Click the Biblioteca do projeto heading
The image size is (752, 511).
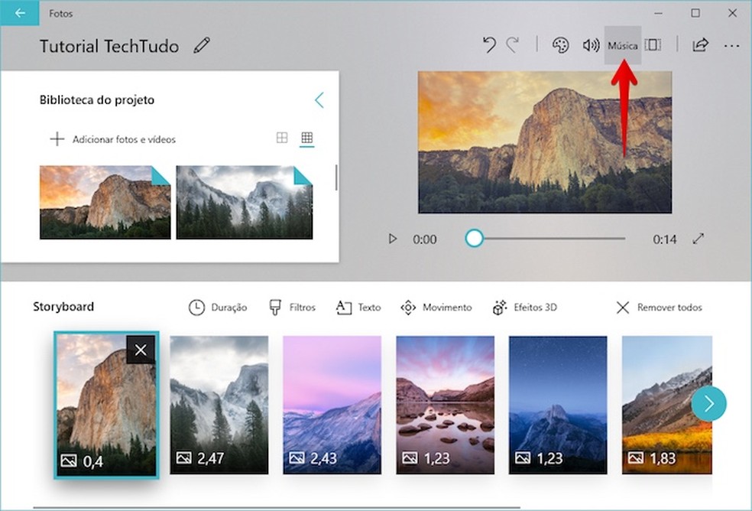click(97, 100)
